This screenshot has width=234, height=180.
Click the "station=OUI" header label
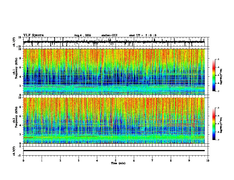pos(109,35)
